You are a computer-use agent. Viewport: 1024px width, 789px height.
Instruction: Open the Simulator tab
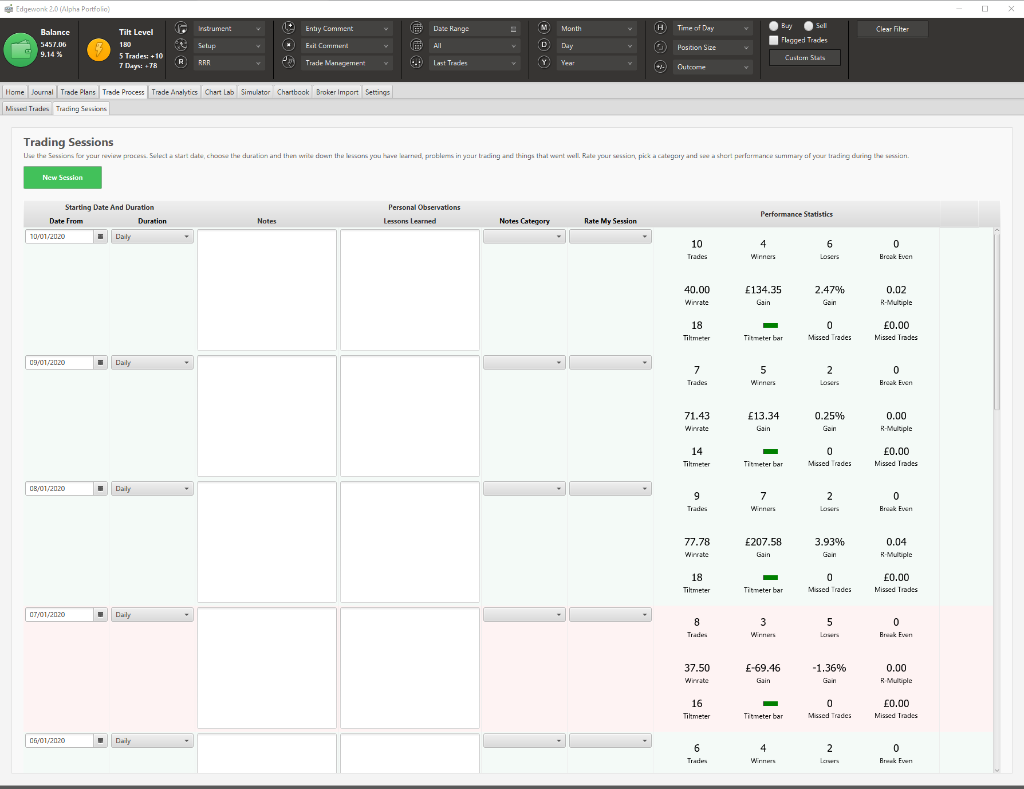[x=255, y=92]
